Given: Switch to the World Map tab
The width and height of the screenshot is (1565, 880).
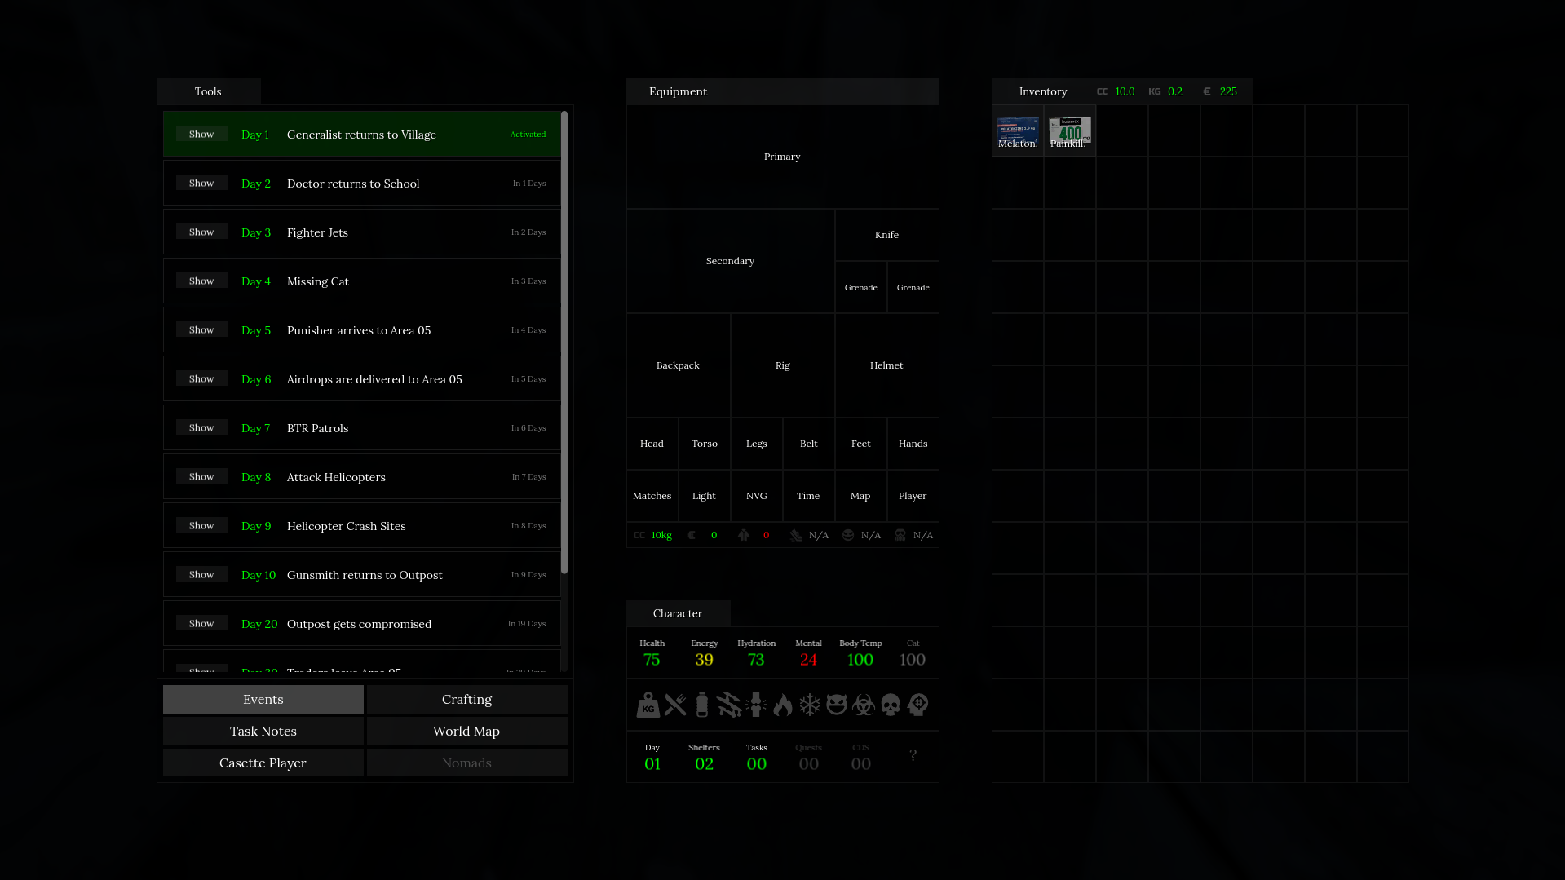Looking at the screenshot, I should pos(466,732).
